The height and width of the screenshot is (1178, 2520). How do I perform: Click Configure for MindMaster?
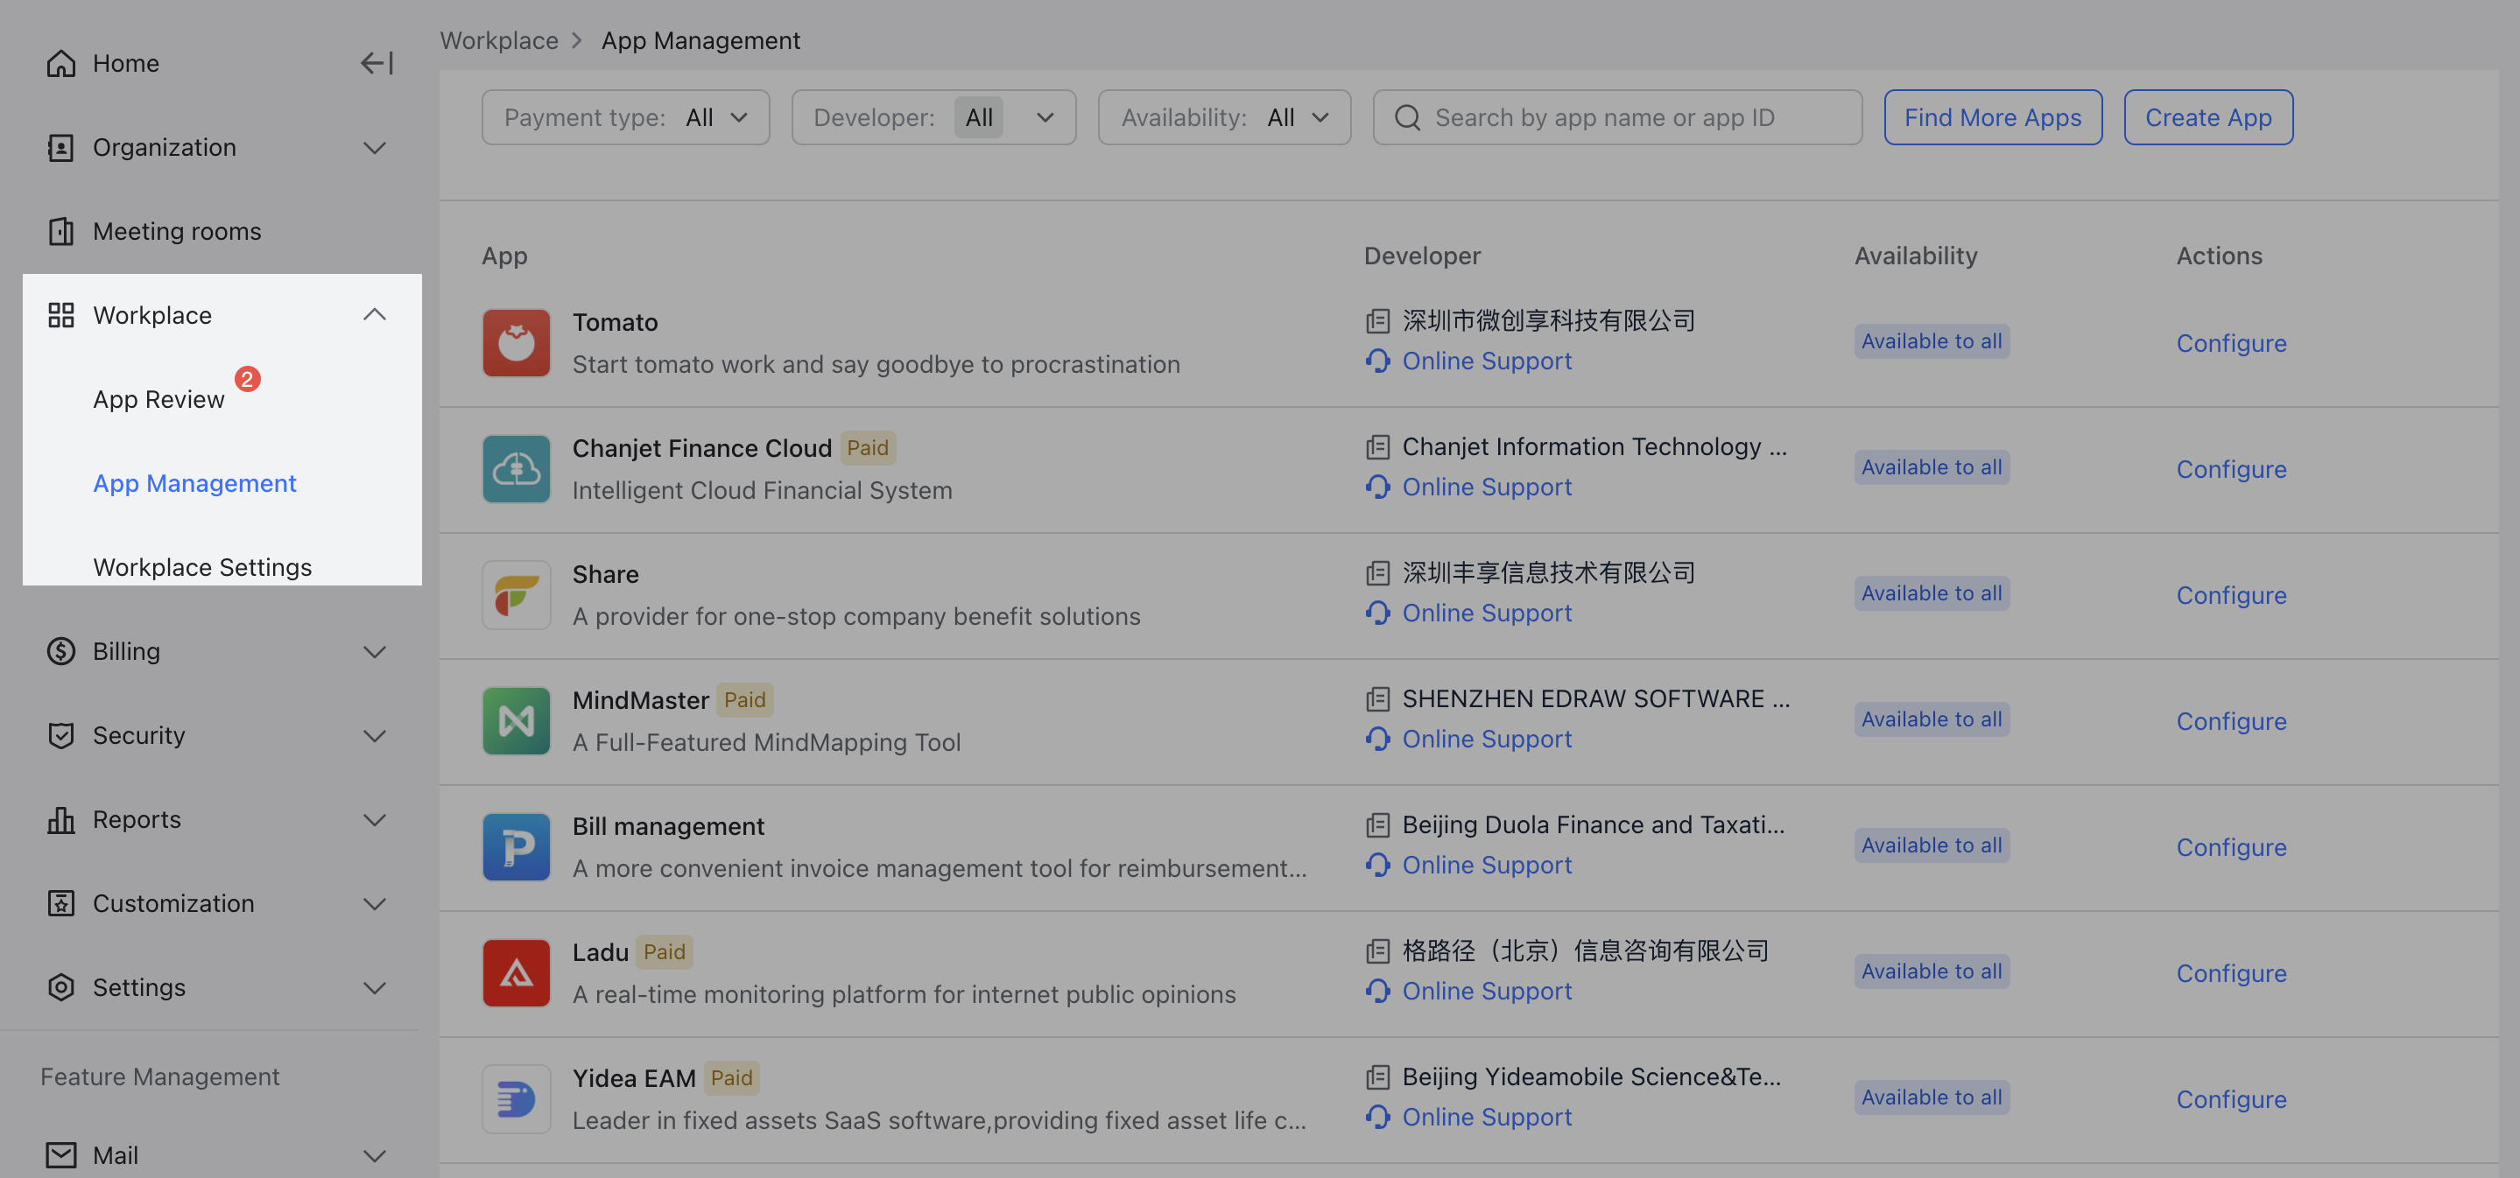(2231, 721)
